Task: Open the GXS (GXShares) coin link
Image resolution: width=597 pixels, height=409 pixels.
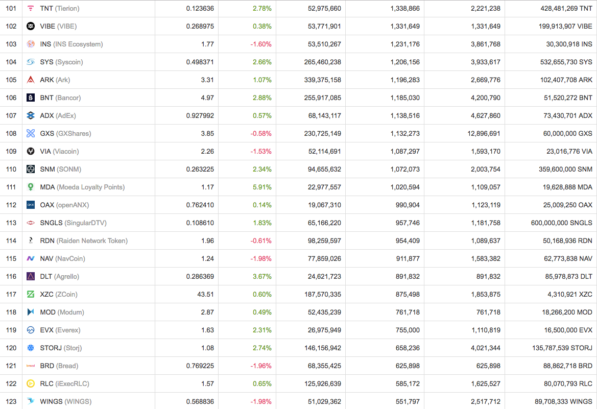Action: (x=65, y=134)
